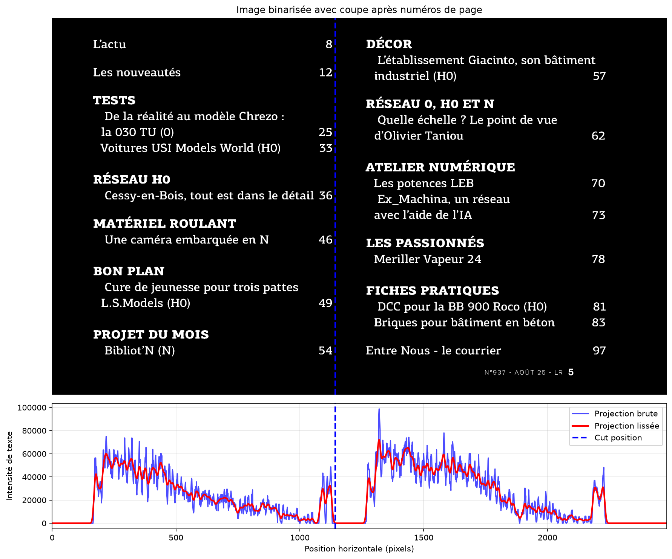672x559 pixels.
Task: Click 'ATELIER NUMÉRIQUE' heading
Action: (x=440, y=167)
